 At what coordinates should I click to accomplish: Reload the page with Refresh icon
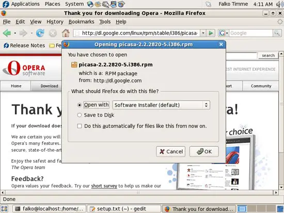[x=40, y=33]
